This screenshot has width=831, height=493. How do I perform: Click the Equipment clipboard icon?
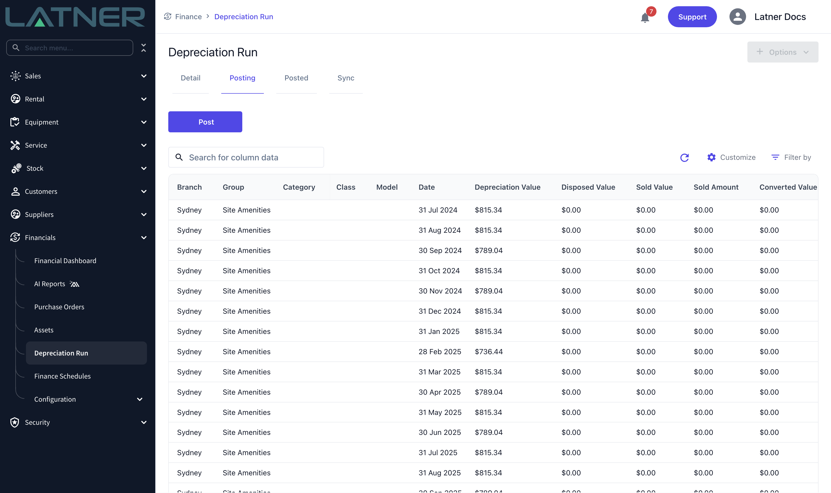(15, 122)
